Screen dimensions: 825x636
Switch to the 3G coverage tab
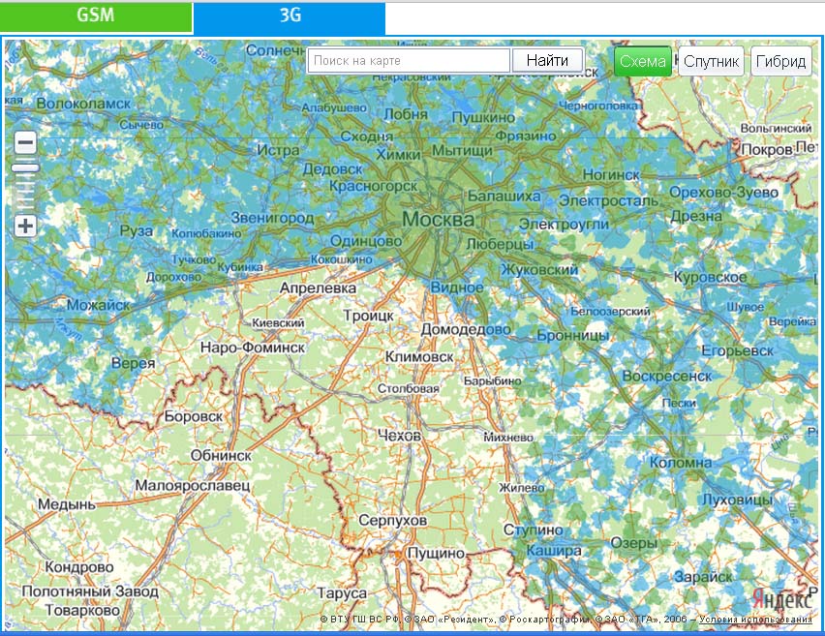click(290, 16)
